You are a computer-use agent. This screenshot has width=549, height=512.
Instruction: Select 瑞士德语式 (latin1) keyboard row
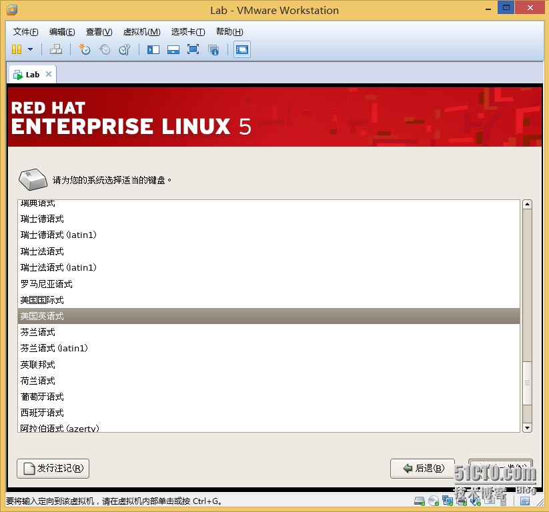pos(269,235)
